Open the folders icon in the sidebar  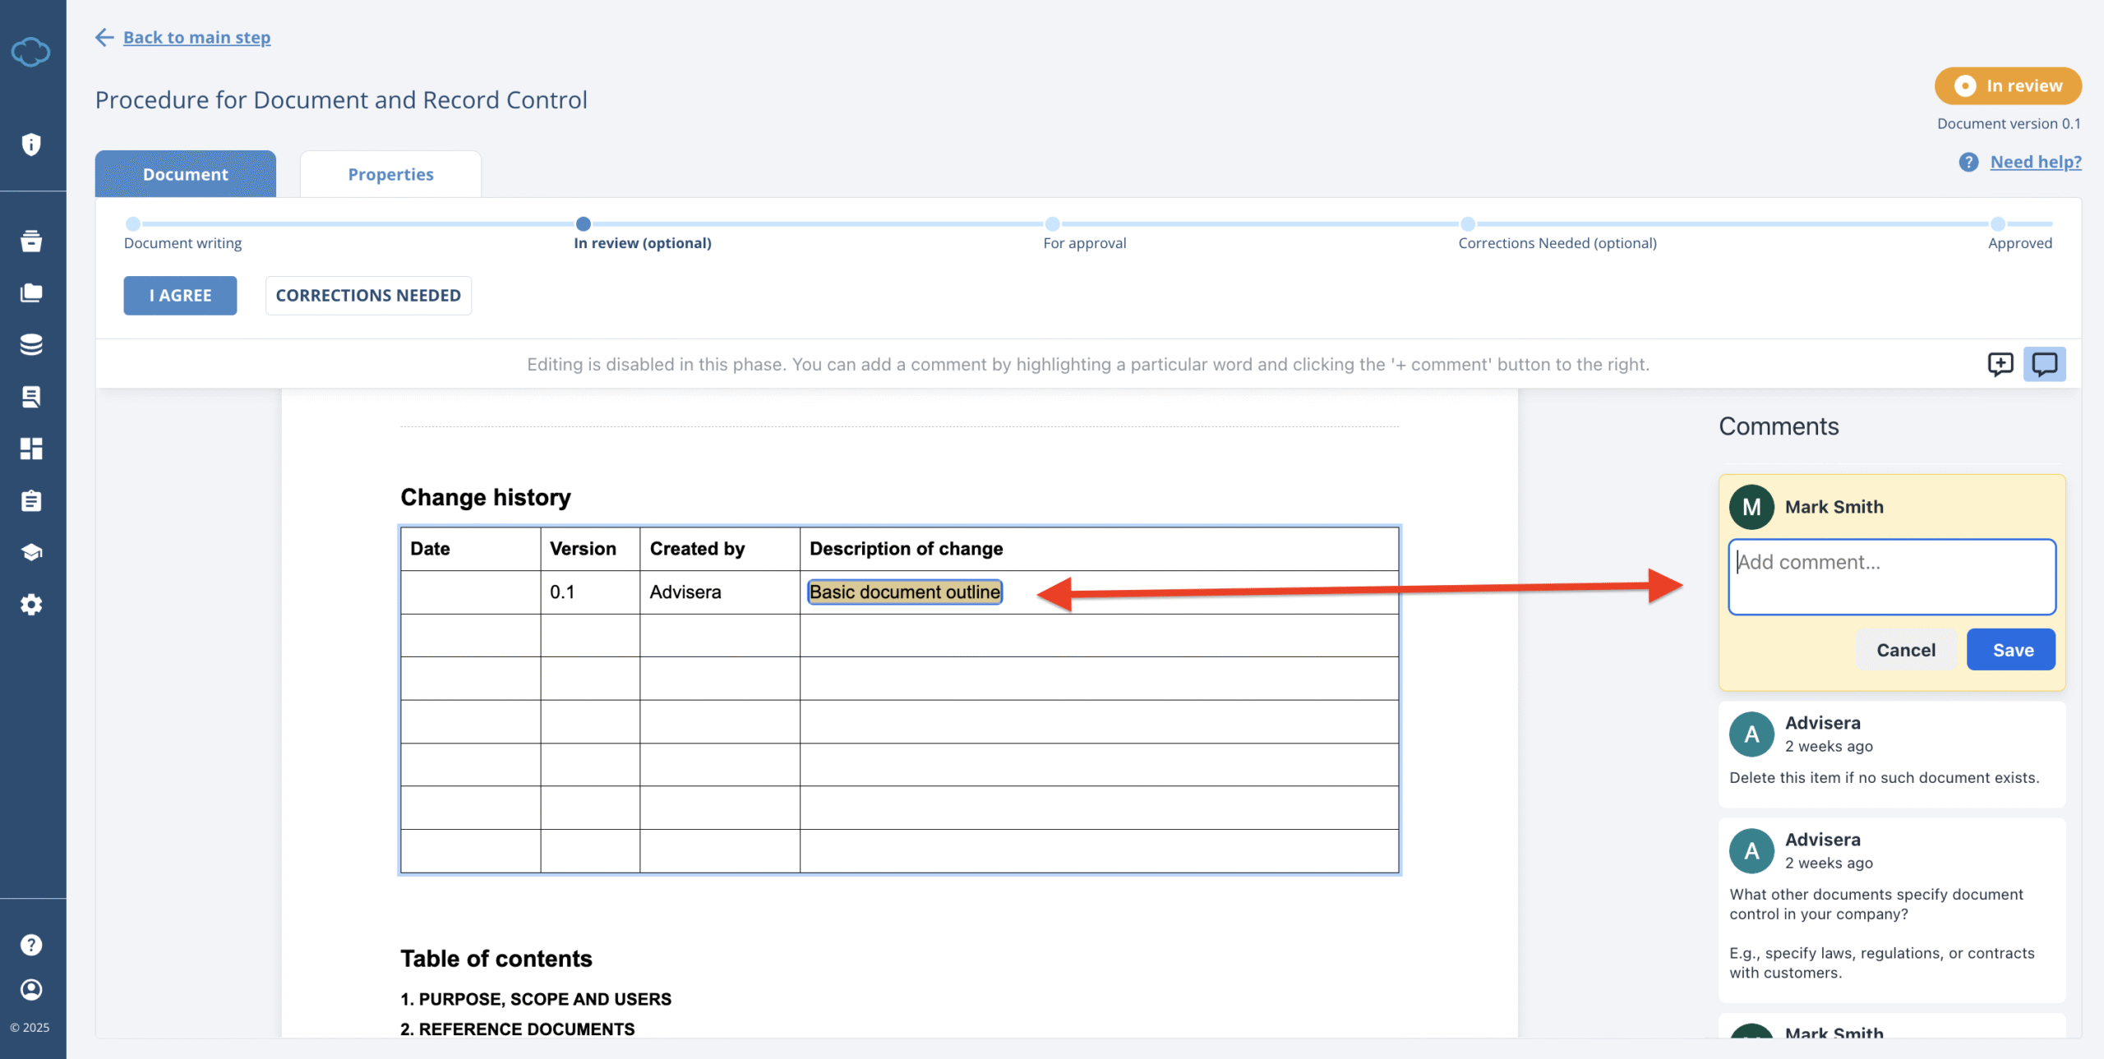[x=31, y=292]
